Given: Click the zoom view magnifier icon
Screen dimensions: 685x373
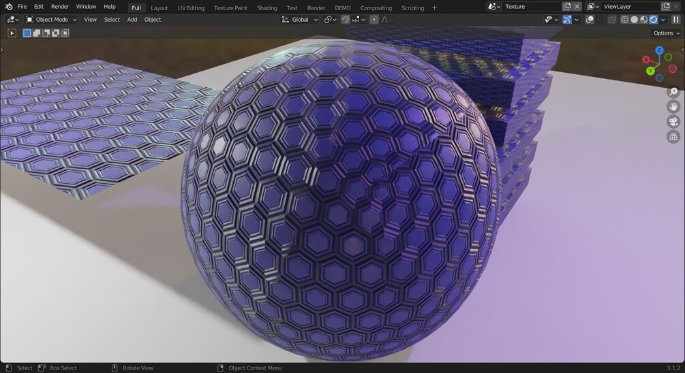Looking at the screenshot, I should (673, 92).
